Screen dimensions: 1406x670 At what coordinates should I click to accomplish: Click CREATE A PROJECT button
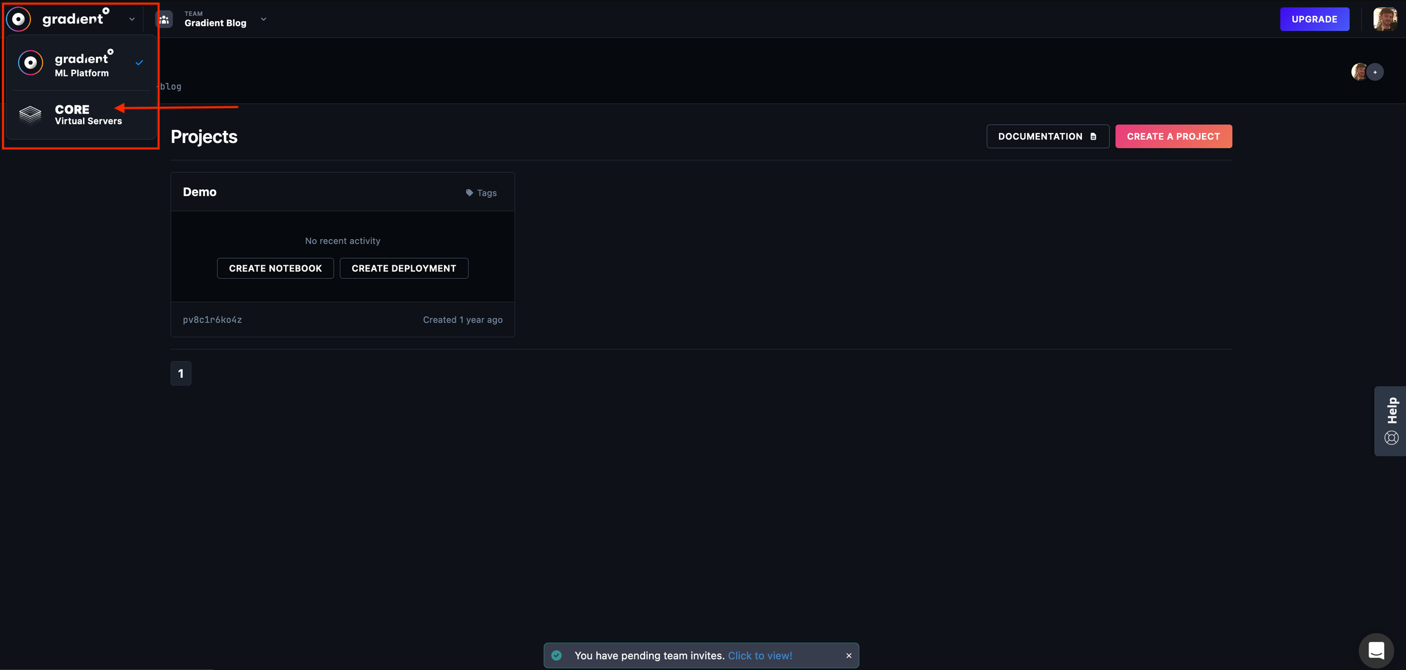pyautogui.click(x=1173, y=136)
